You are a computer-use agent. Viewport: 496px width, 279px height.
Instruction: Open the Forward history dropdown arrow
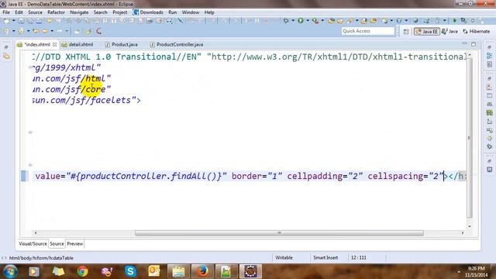pos(67,31)
